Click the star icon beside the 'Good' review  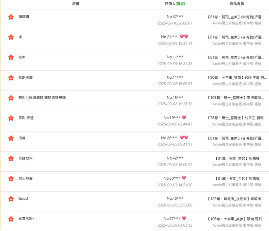(11, 199)
